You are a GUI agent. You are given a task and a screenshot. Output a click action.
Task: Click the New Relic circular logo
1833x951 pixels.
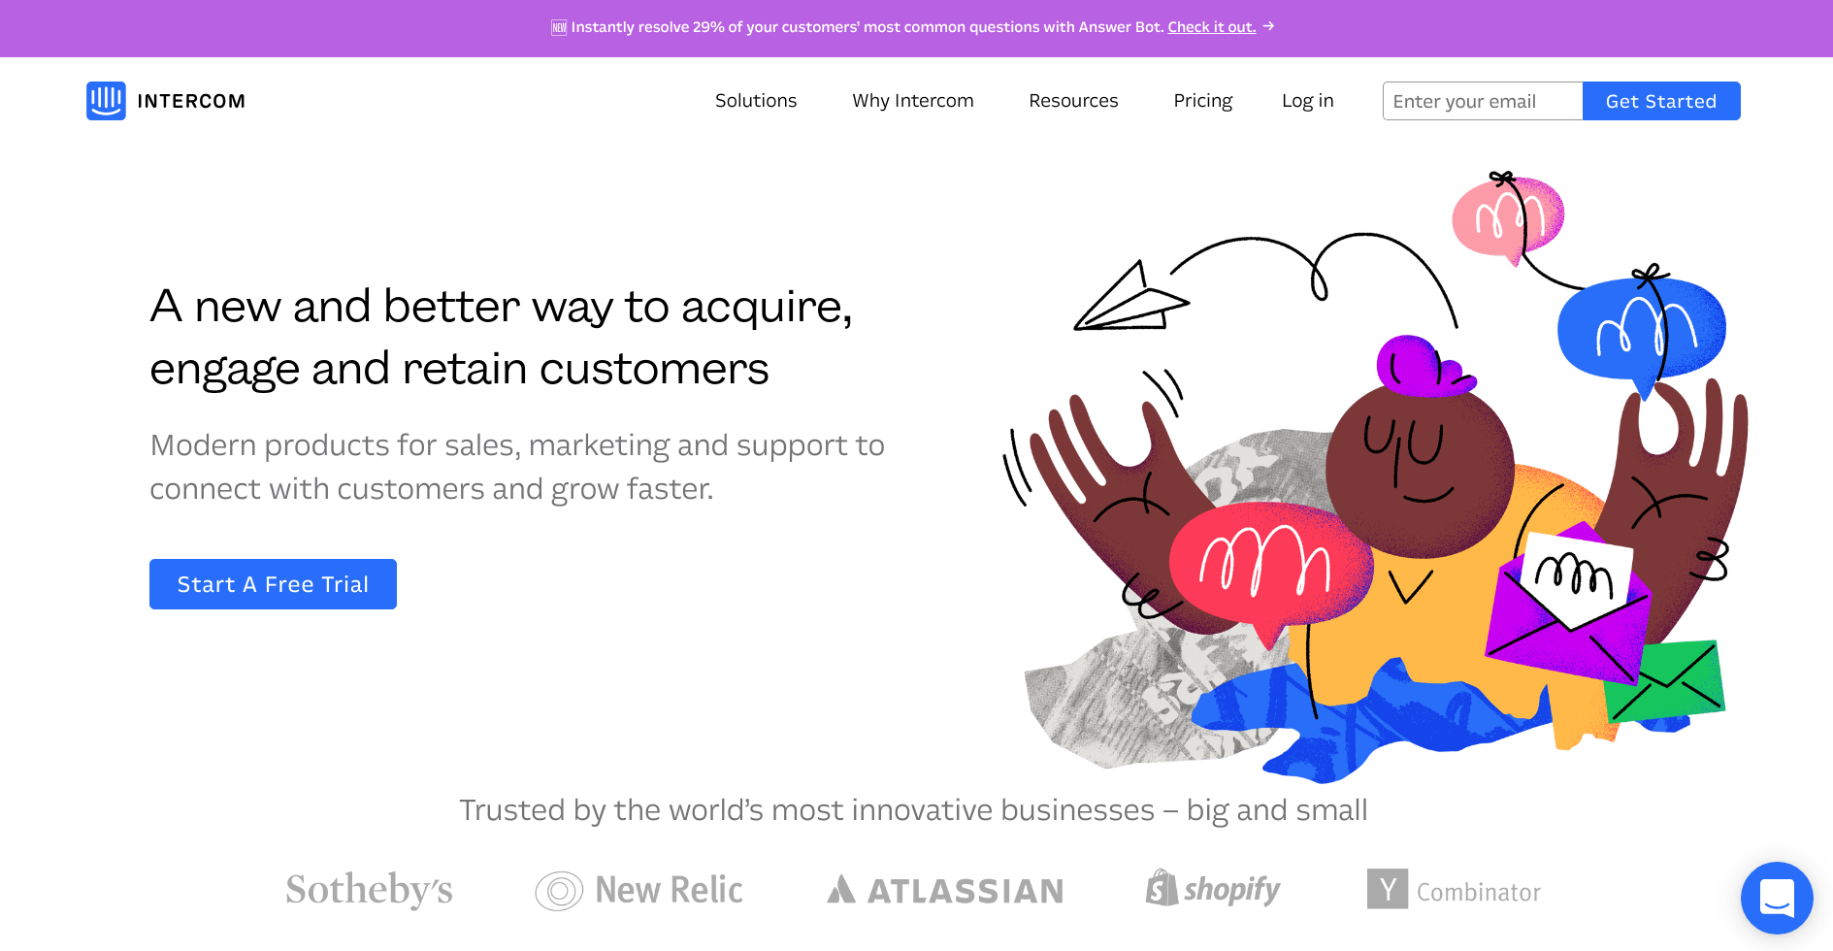click(559, 891)
